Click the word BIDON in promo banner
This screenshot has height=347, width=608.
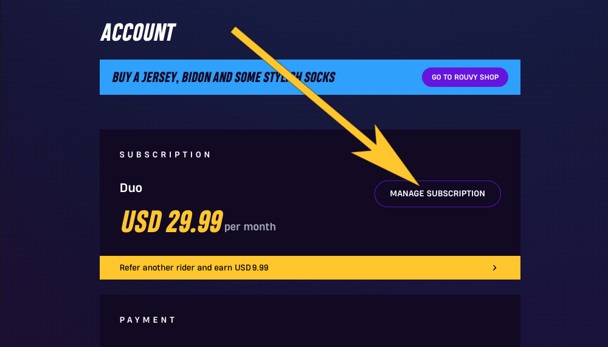tap(196, 77)
